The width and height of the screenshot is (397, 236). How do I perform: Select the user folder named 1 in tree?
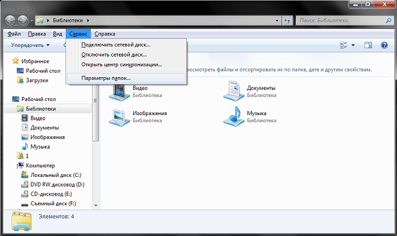(x=27, y=156)
